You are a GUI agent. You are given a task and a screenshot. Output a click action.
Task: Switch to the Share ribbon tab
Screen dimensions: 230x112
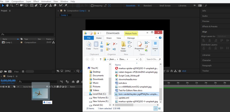[x=109, y=38]
